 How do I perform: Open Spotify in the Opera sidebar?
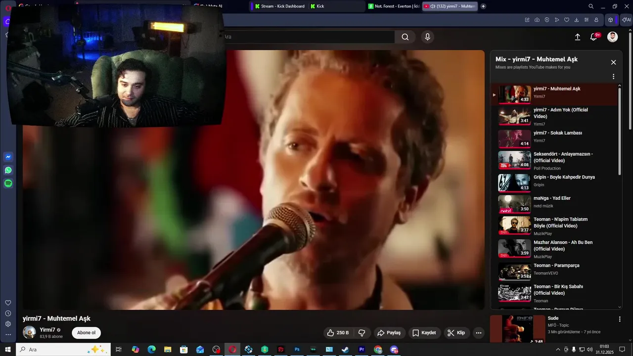tap(8, 183)
